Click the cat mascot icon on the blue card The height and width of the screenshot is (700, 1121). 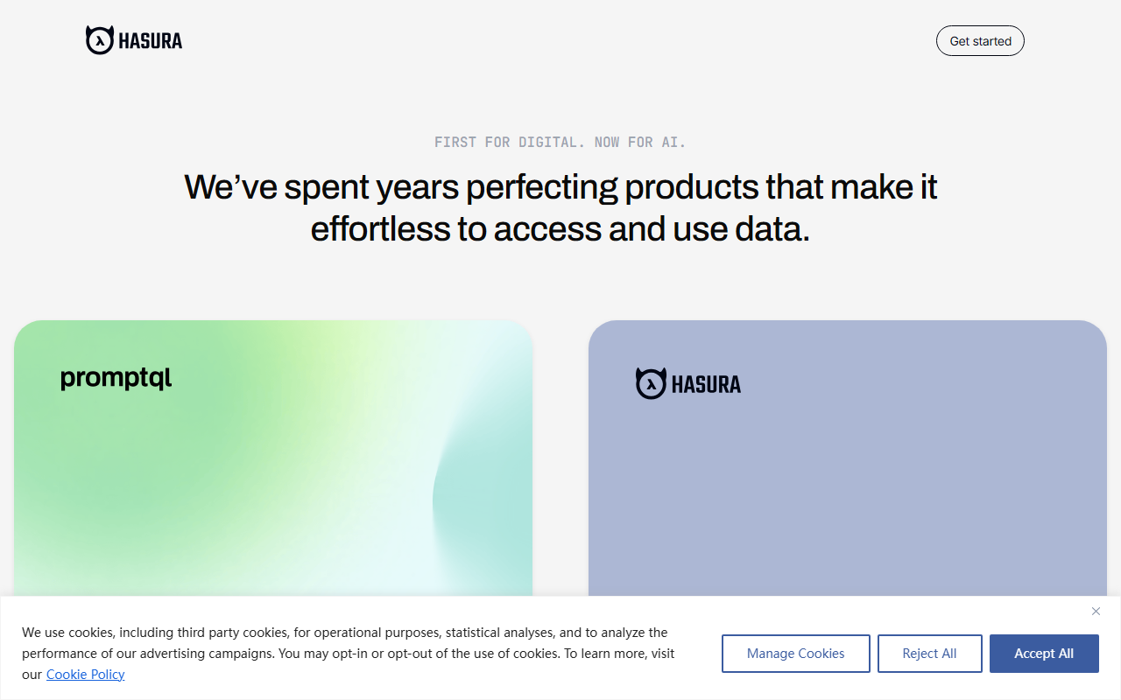(651, 383)
